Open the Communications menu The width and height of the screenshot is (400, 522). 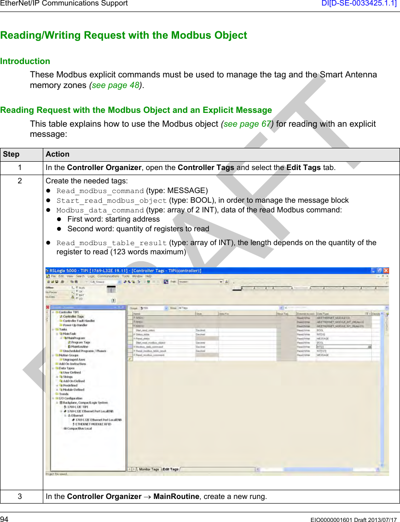click(x=108, y=276)
